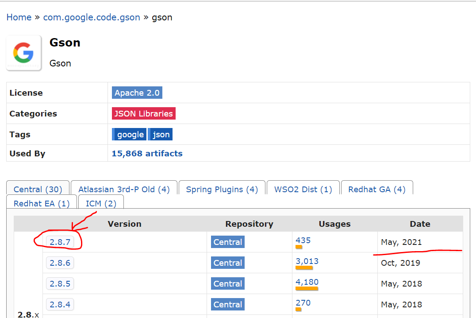This screenshot has height=318, width=476.
Task: Open the 15,868 artifacts link
Action: [147, 154]
